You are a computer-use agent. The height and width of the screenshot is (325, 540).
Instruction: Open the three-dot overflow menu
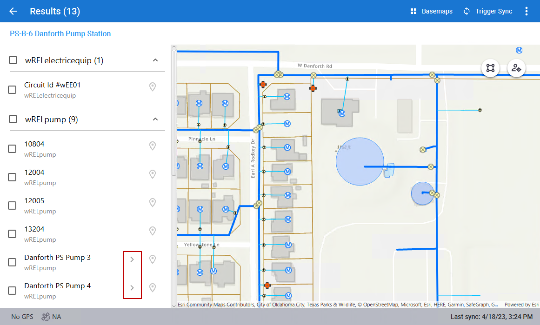pyautogui.click(x=527, y=11)
